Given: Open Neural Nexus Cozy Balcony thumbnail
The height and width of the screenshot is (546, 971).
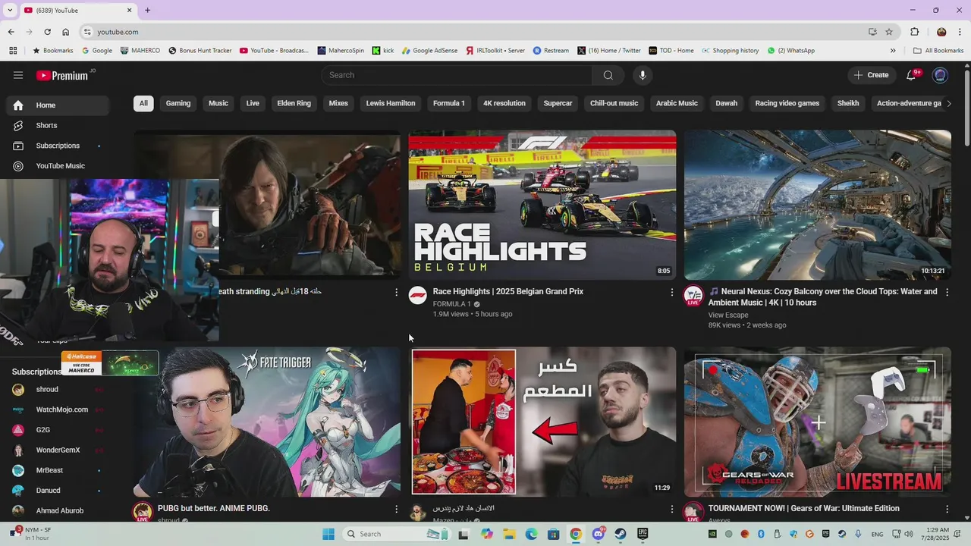Looking at the screenshot, I should tap(818, 205).
